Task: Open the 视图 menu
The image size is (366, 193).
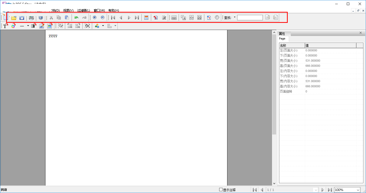Action: pos(68,10)
